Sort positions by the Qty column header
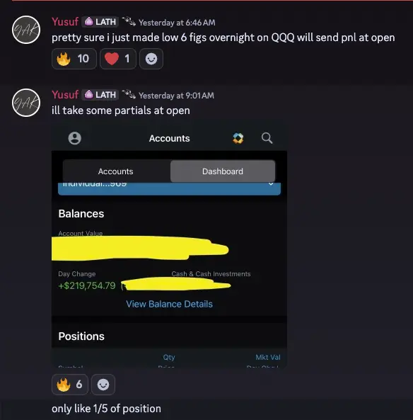 point(169,357)
